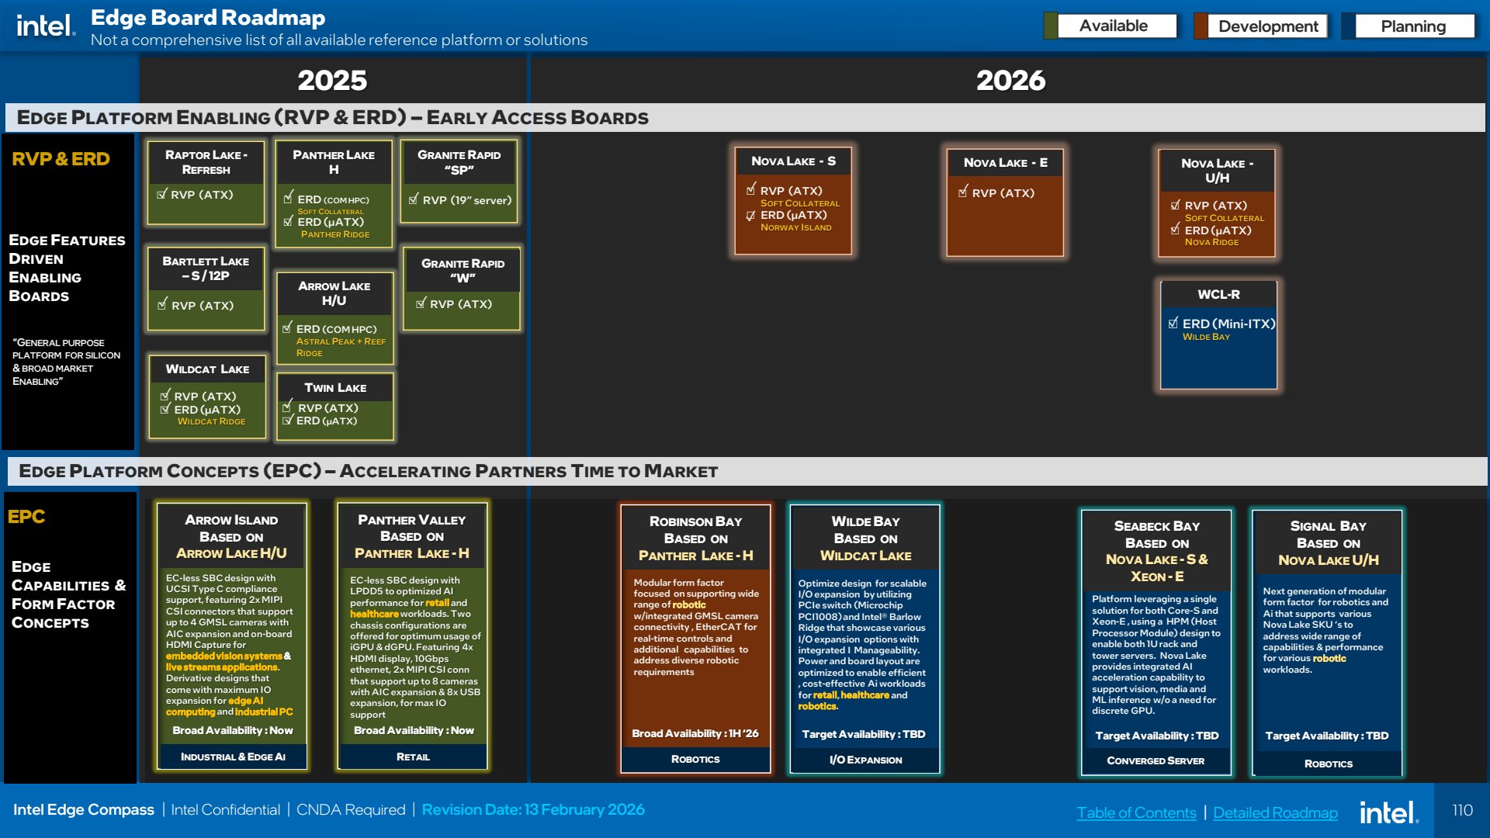
Task: Select the 2026 year column header
Action: (x=1010, y=80)
